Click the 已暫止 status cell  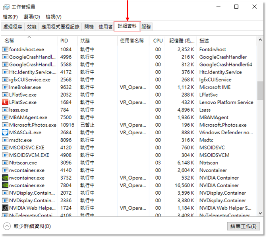[x=87, y=125]
